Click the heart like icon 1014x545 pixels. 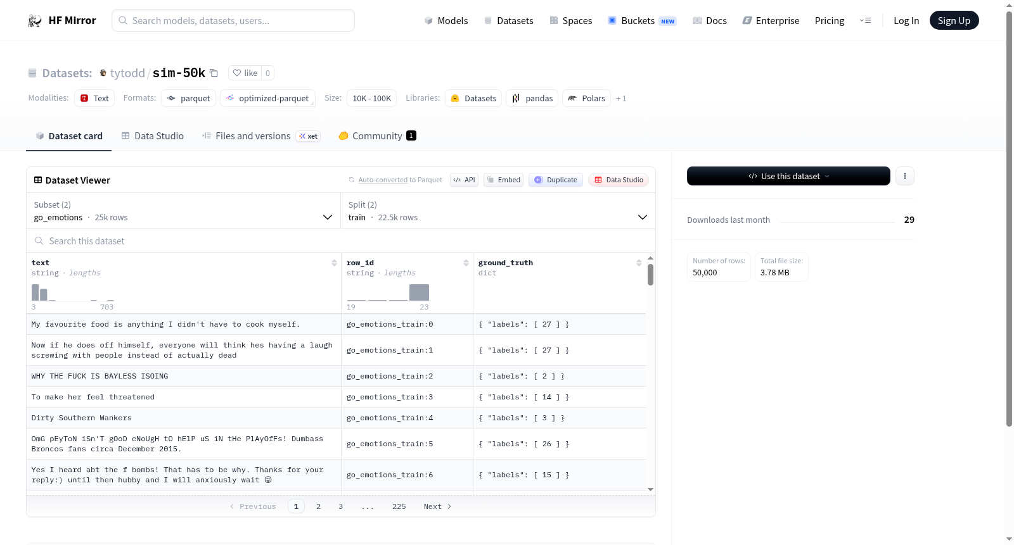237,73
